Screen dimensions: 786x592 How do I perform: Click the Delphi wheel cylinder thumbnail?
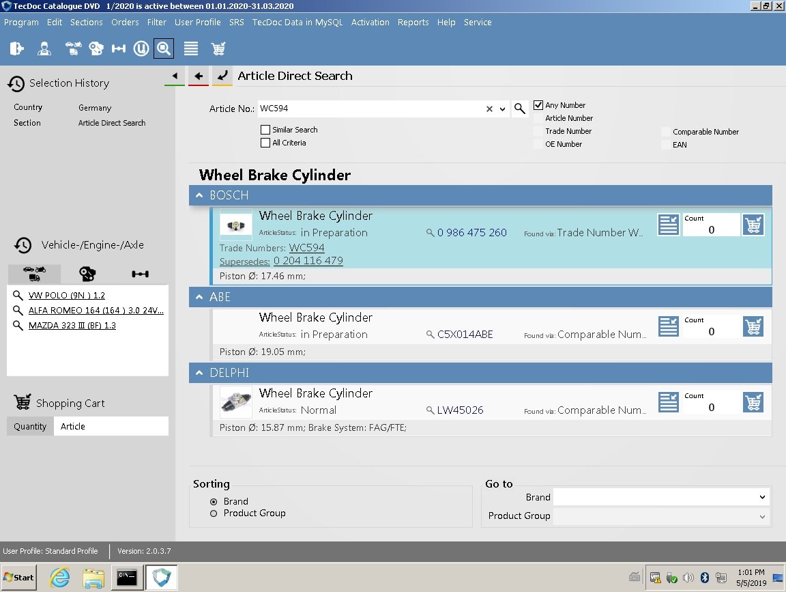[235, 402]
